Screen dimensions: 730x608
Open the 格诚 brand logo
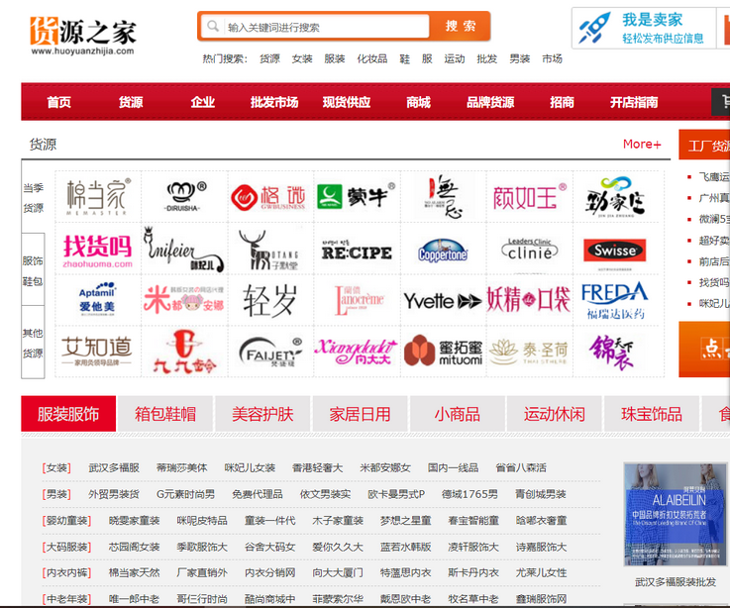click(270, 197)
